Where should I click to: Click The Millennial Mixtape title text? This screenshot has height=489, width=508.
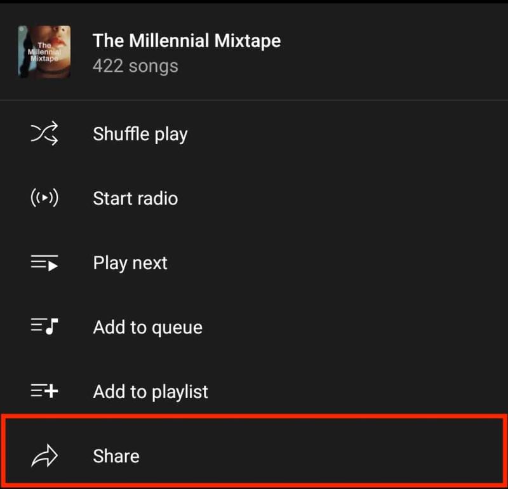pos(187,41)
